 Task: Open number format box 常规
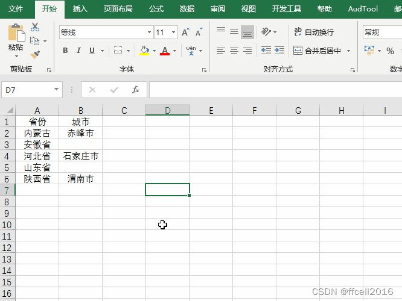pyautogui.click(x=382, y=33)
